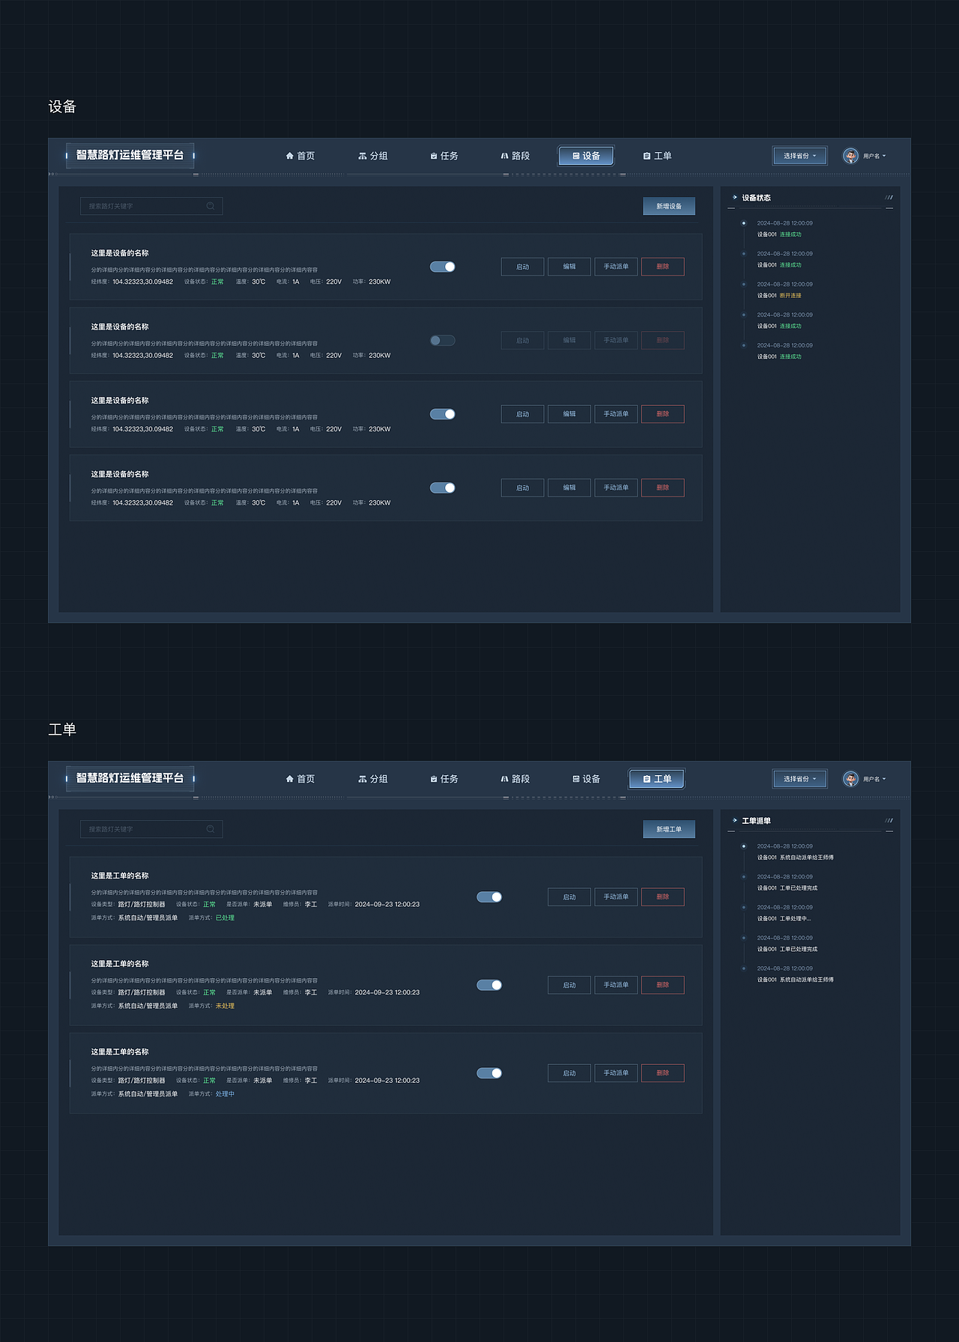The image size is (959, 1342).
Task: Toggle the switch on the 处理中 work order
Action: [489, 1073]
